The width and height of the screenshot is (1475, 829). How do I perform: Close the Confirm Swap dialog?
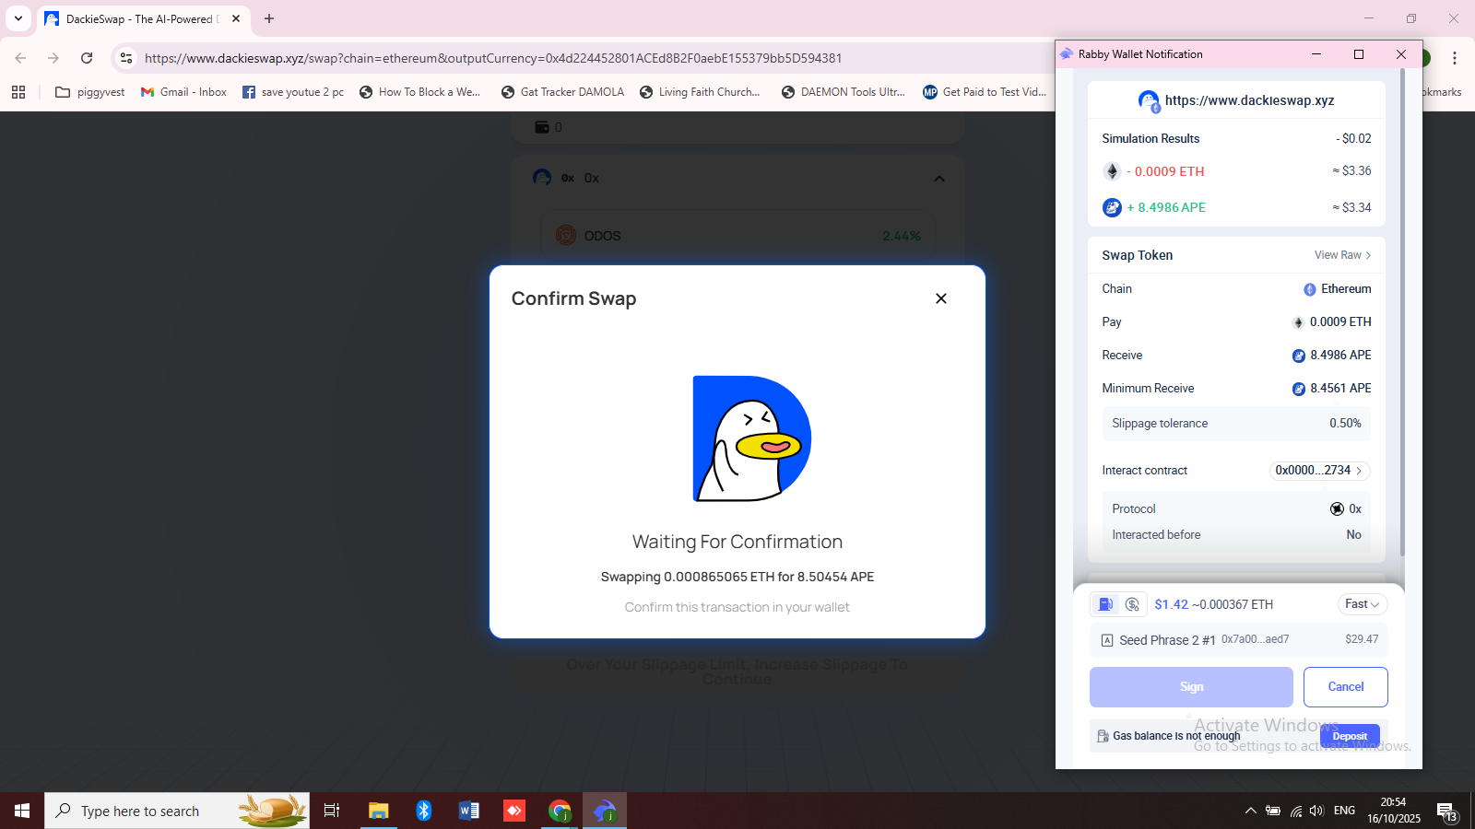click(941, 298)
